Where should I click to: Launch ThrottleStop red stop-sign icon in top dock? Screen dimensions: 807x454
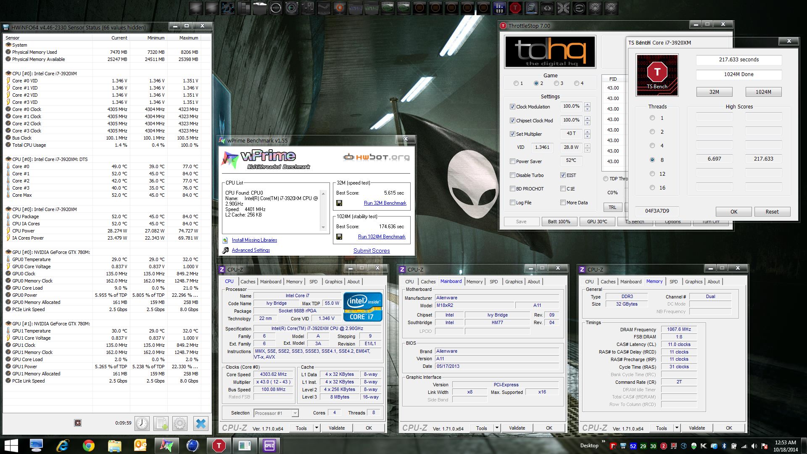pos(515,8)
